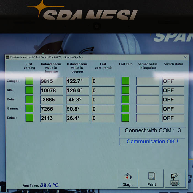
Task: Click Alfa first zeroing green indicator
Action: click(29, 90)
